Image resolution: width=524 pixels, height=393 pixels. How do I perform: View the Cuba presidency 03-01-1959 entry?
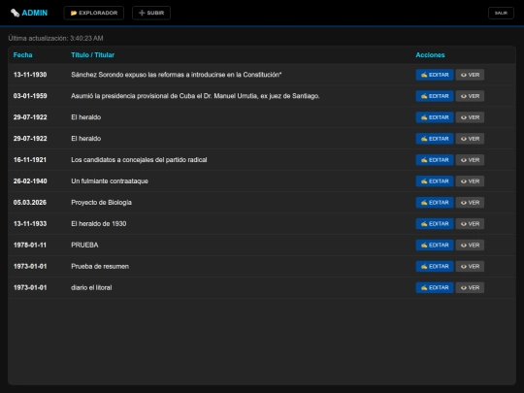tap(470, 96)
